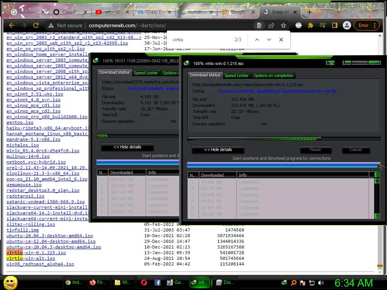
Task: Open the Chrome taskbar button
Action: (x=74, y=282)
